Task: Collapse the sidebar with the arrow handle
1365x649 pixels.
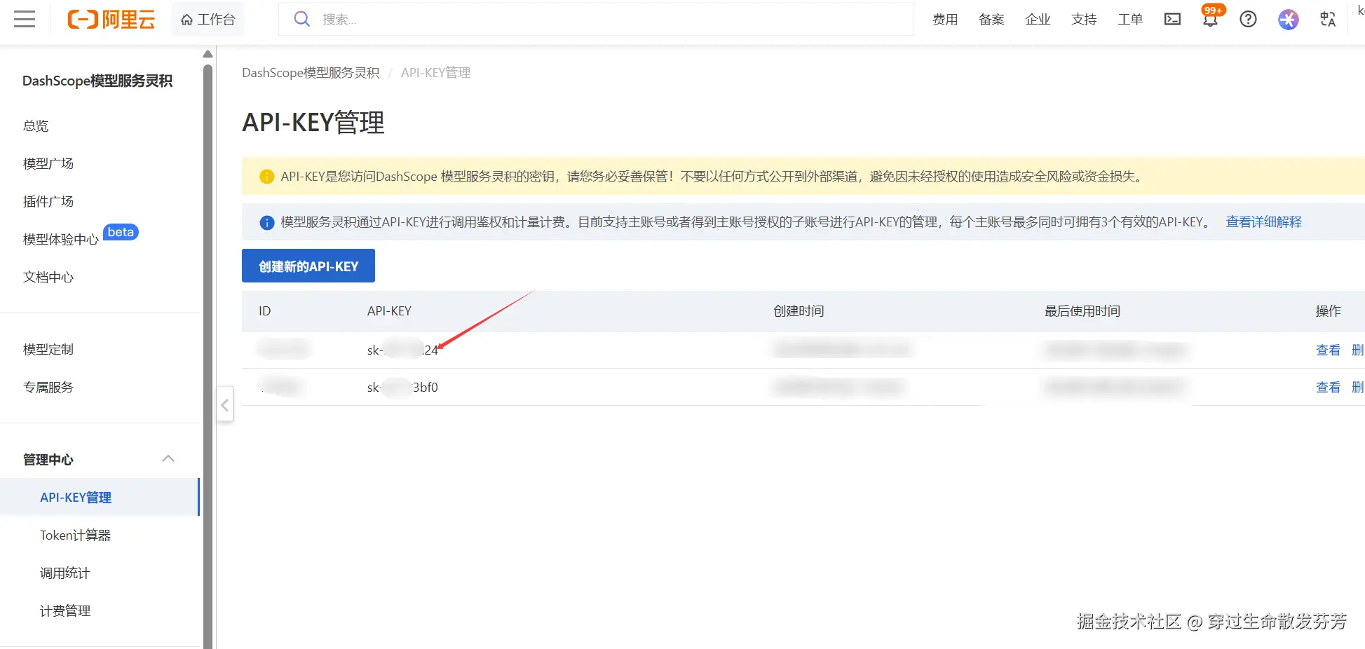Action: click(224, 404)
